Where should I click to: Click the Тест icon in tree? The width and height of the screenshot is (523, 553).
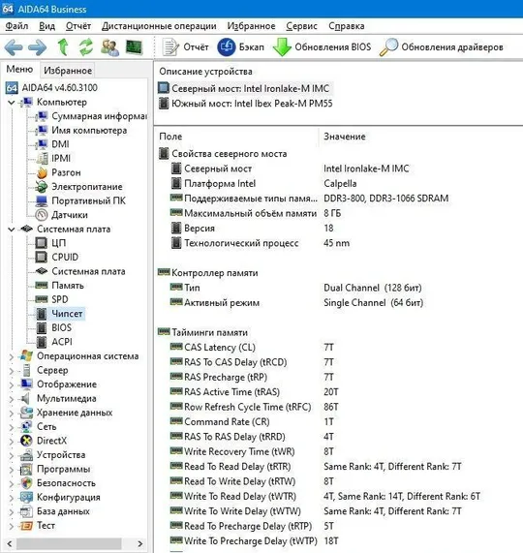(x=27, y=526)
